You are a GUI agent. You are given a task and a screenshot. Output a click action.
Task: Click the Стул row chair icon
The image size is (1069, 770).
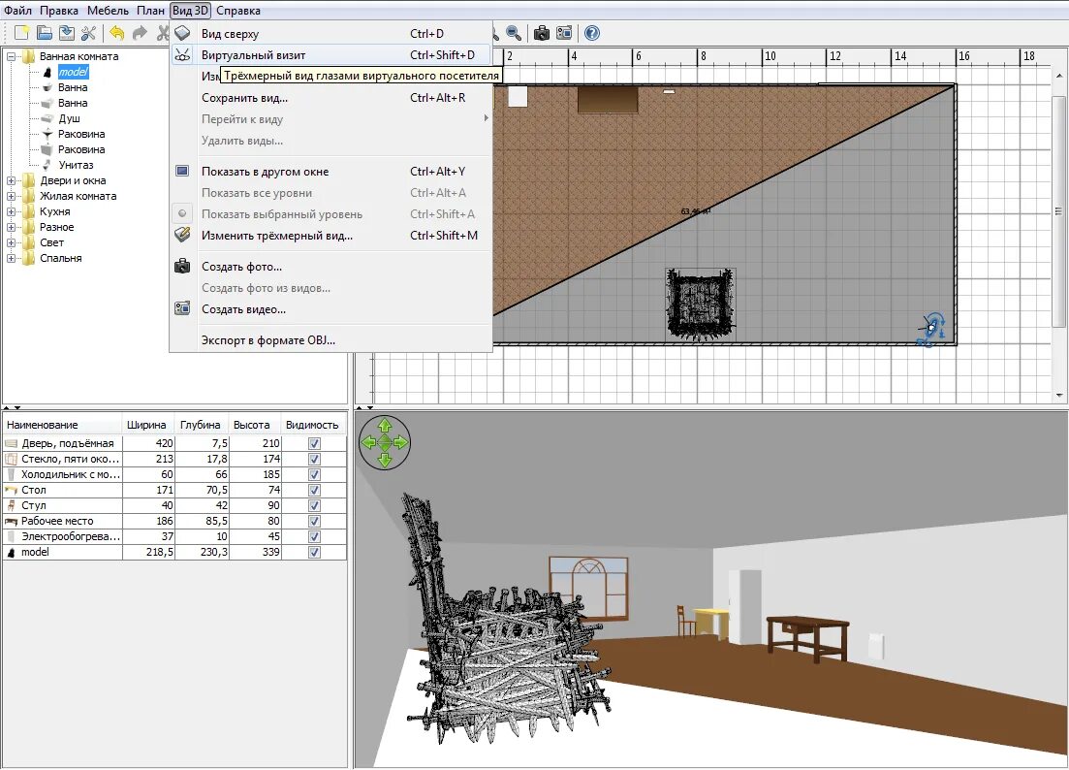(12, 505)
